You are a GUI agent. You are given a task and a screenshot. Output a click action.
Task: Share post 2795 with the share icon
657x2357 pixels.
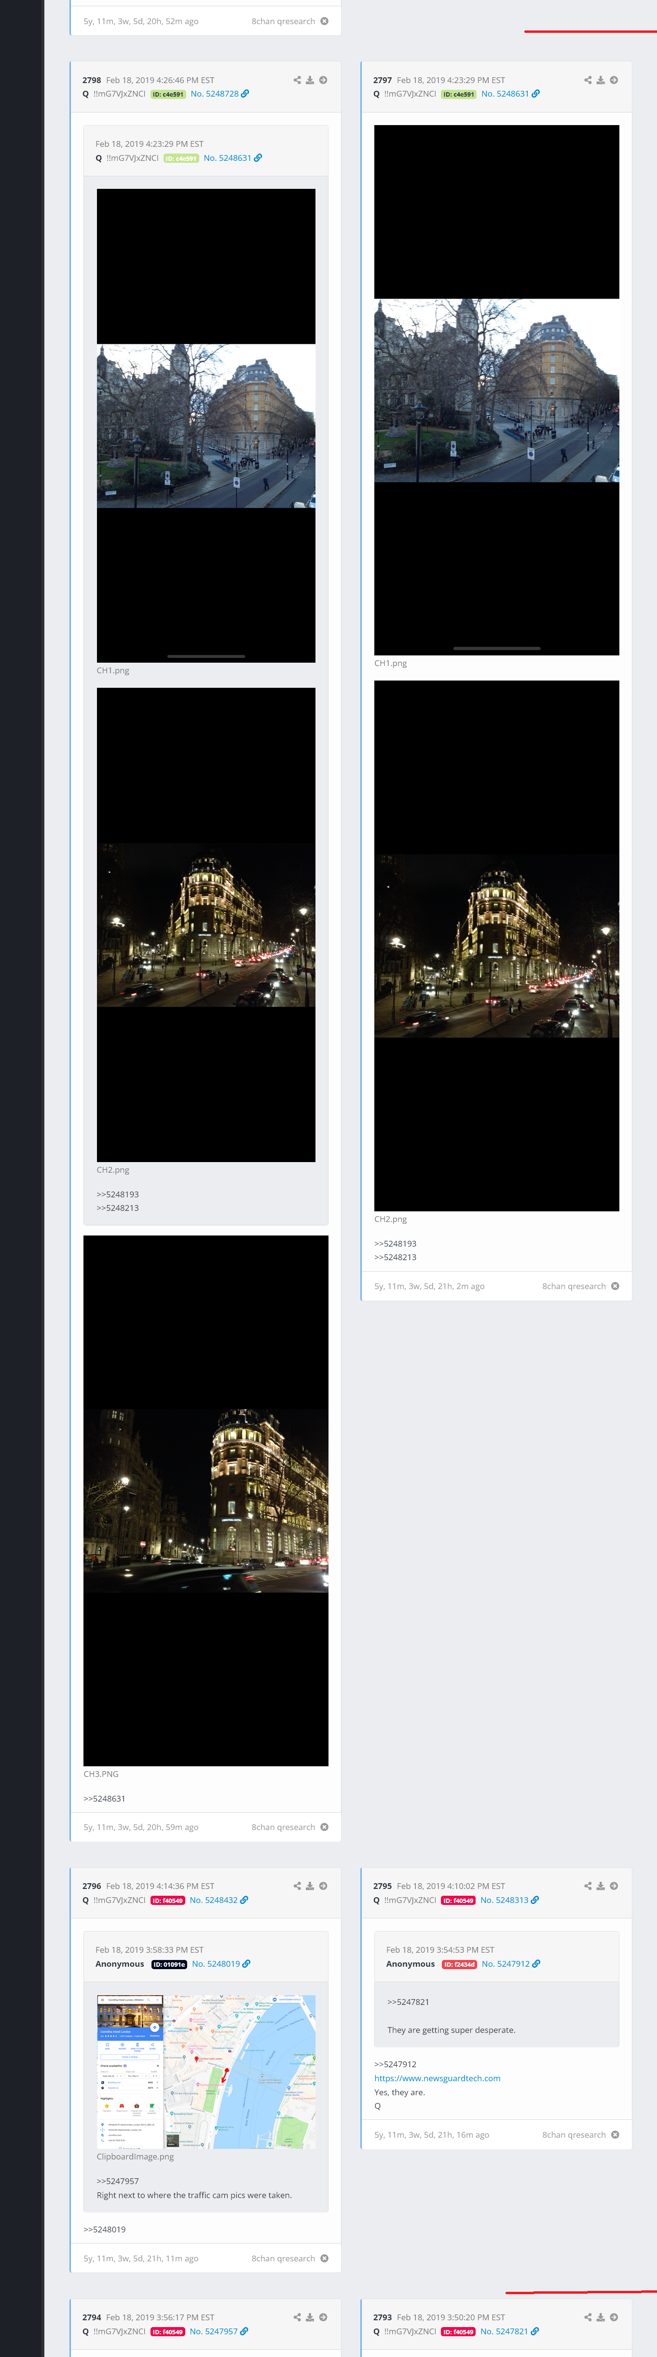coord(588,1886)
